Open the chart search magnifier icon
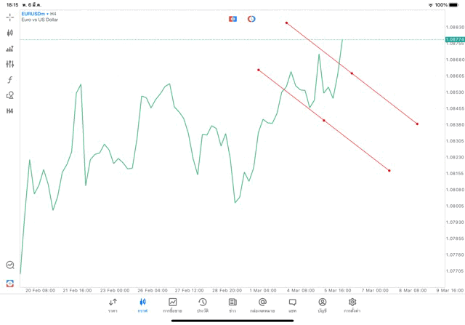 pos(9,265)
